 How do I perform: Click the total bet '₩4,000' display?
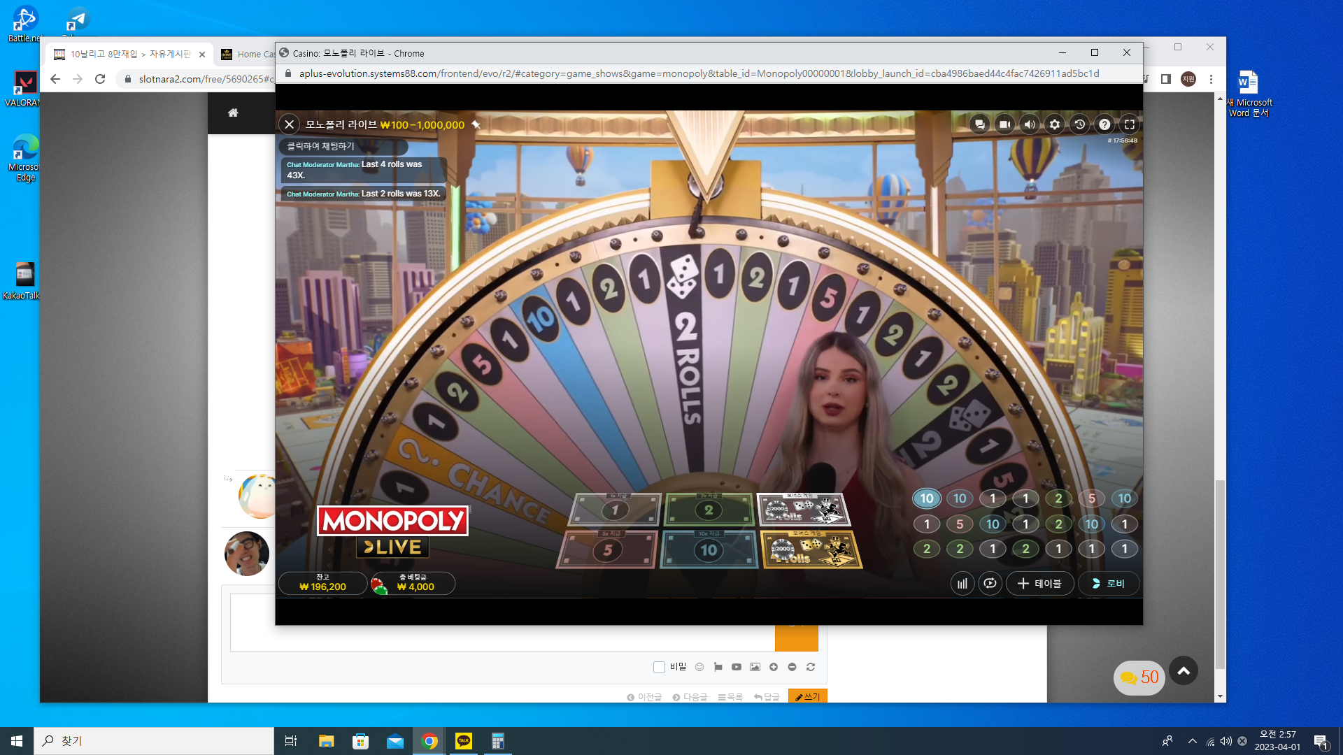tap(415, 583)
